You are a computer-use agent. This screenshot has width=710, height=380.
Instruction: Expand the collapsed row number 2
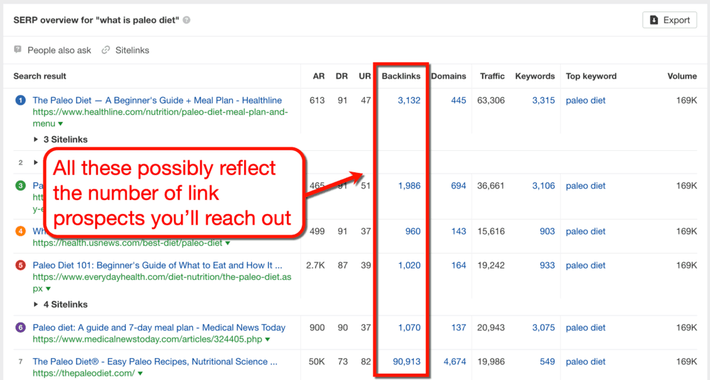pyautogui.click(x=35, y=162)
